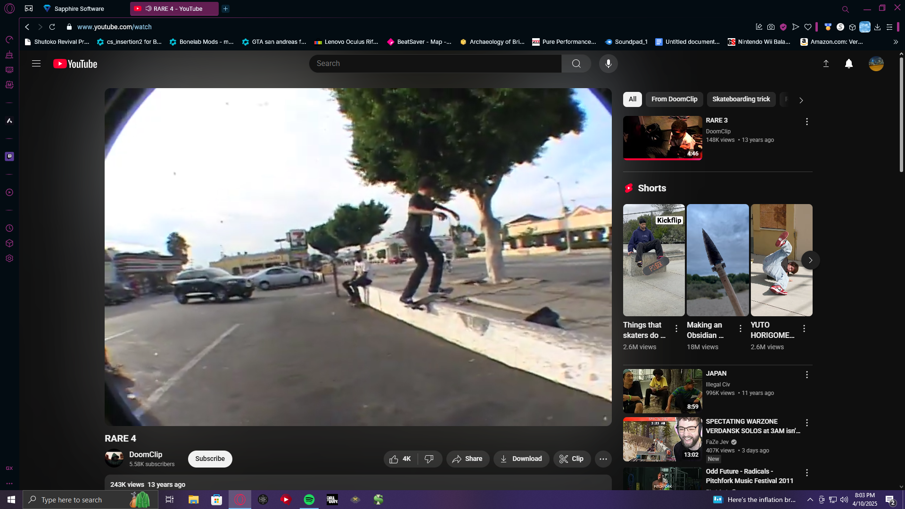Open Spotify from the Windows taskbar
This screenshot has height=509, width=905.
(x=309, y=500)
